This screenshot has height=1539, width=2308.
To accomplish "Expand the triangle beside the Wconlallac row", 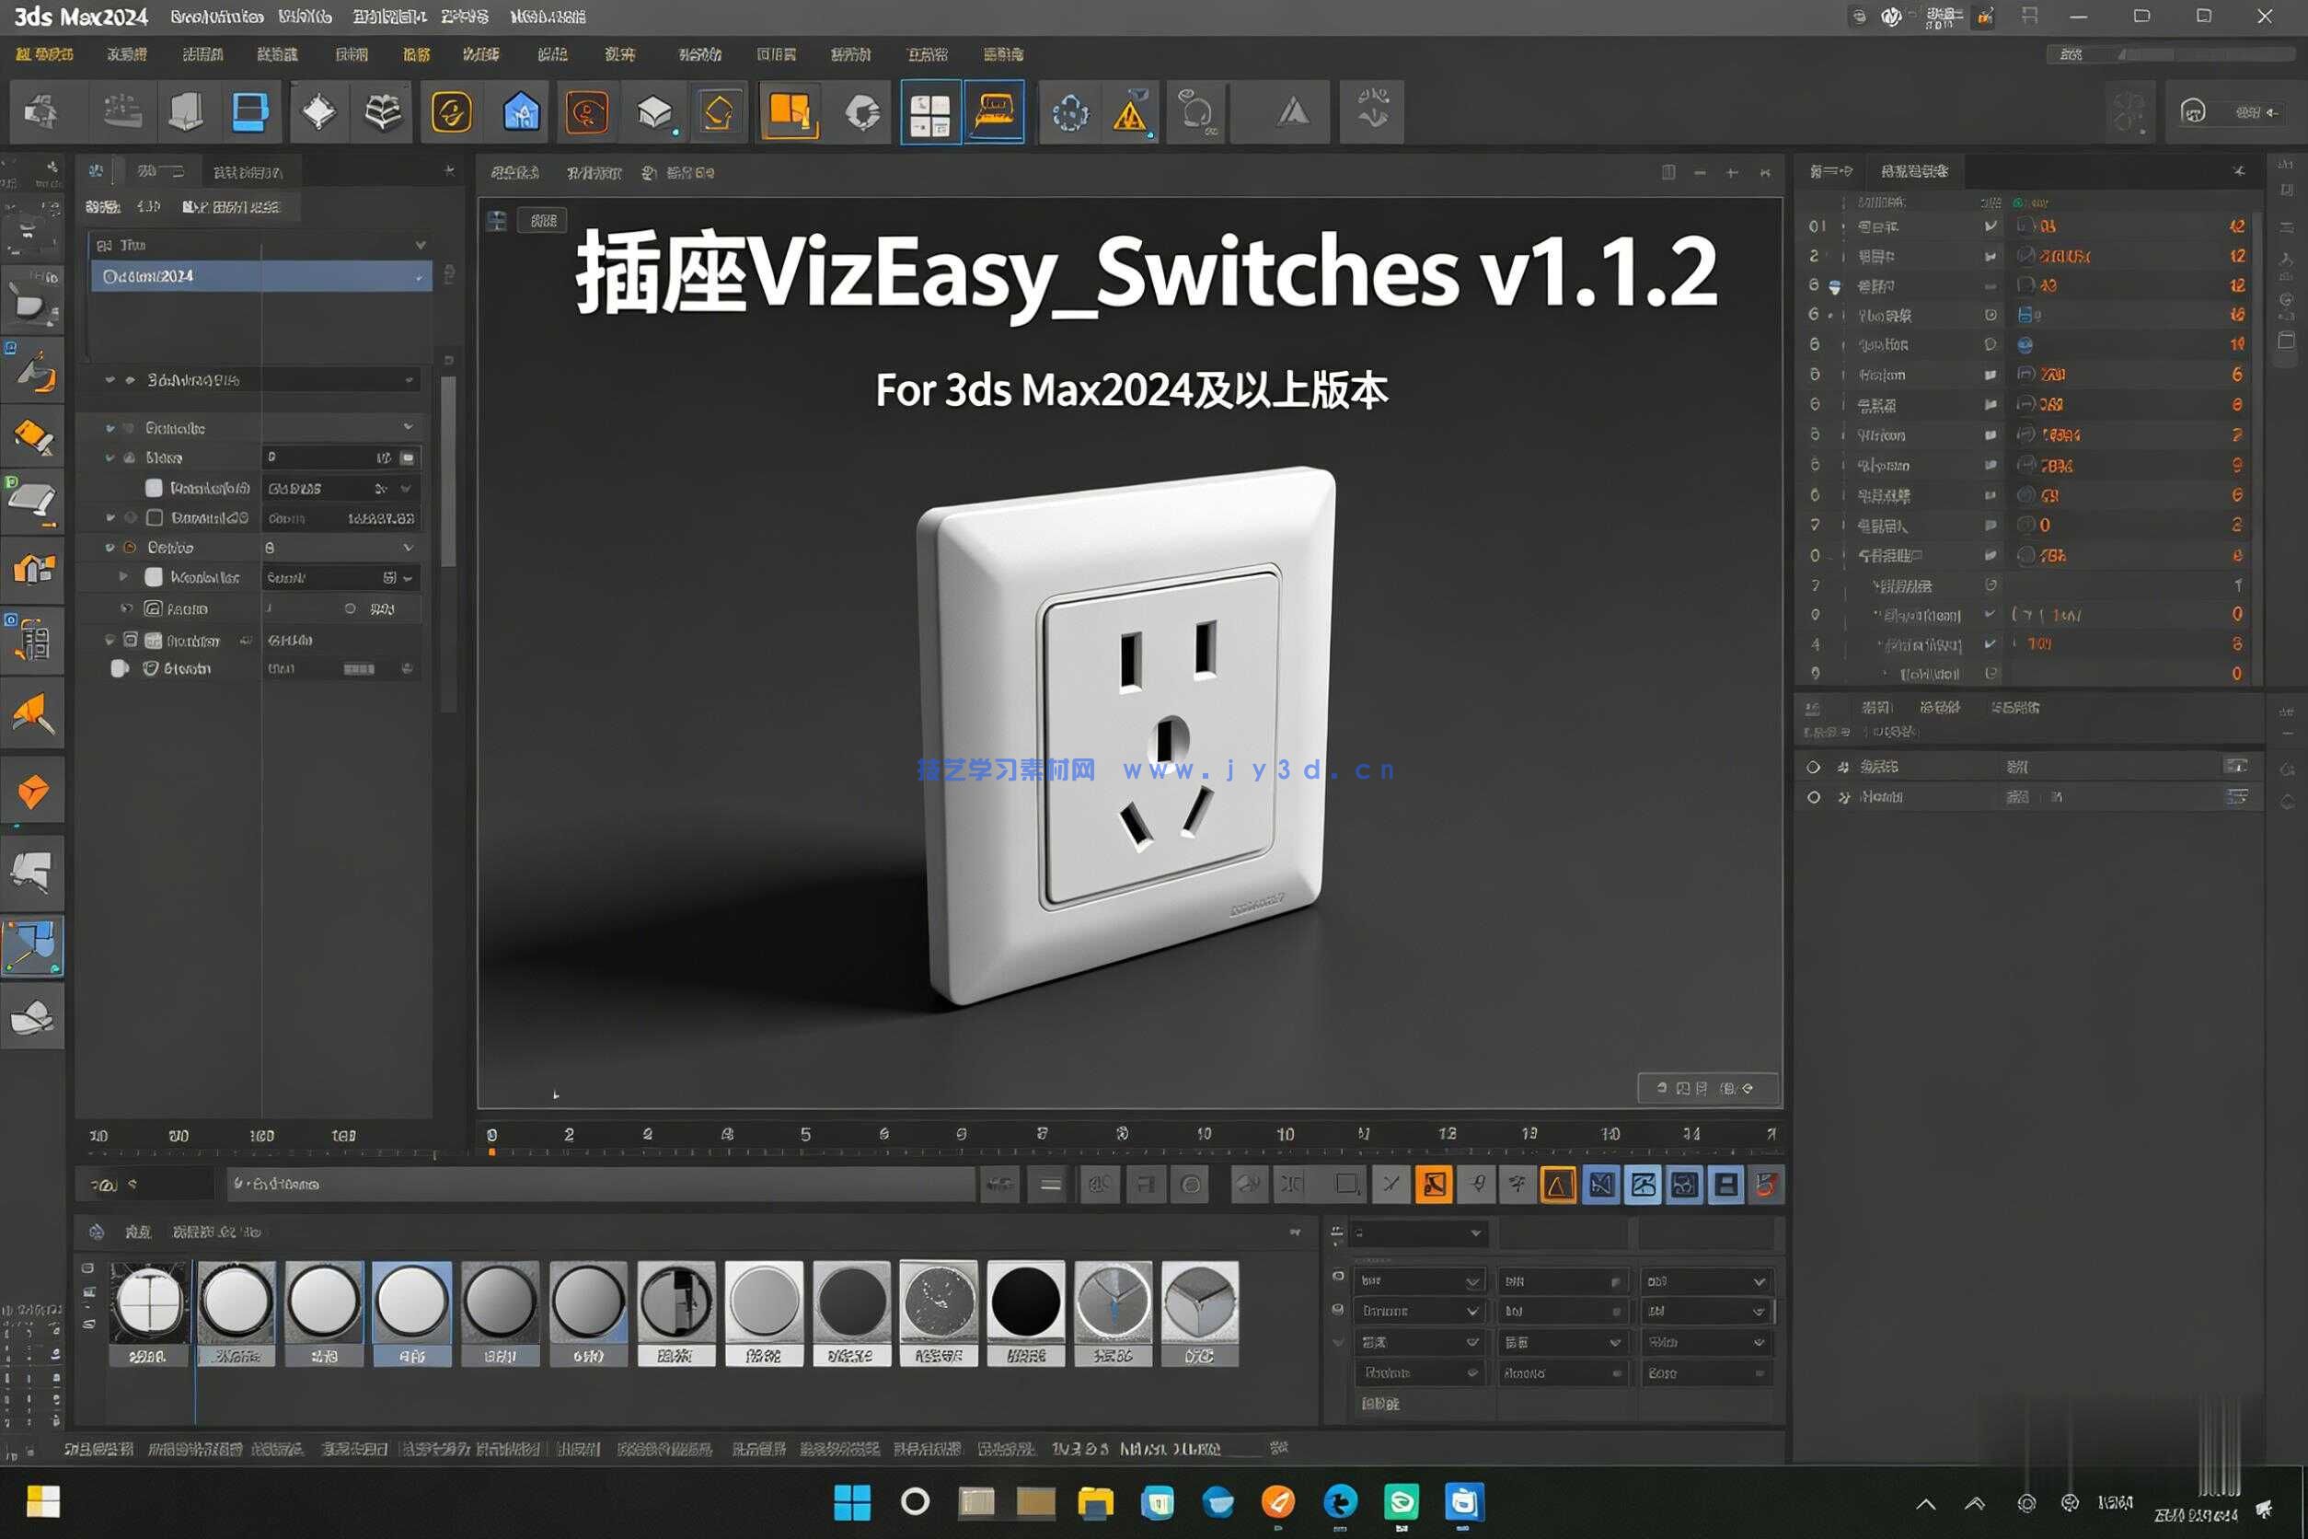I will coord(123,577).
